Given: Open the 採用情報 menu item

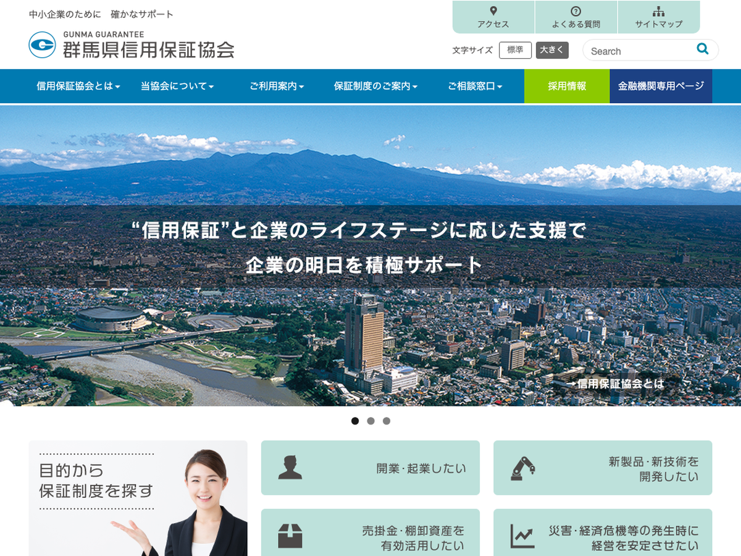Looking at the screenshot, I should pos(566,86).
